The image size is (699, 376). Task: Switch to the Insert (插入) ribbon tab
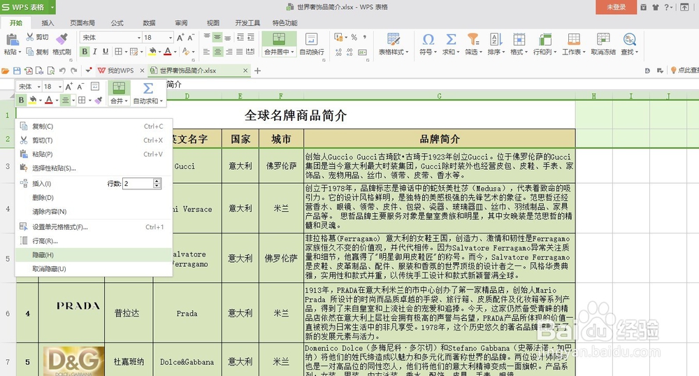(x=48, y=23)
